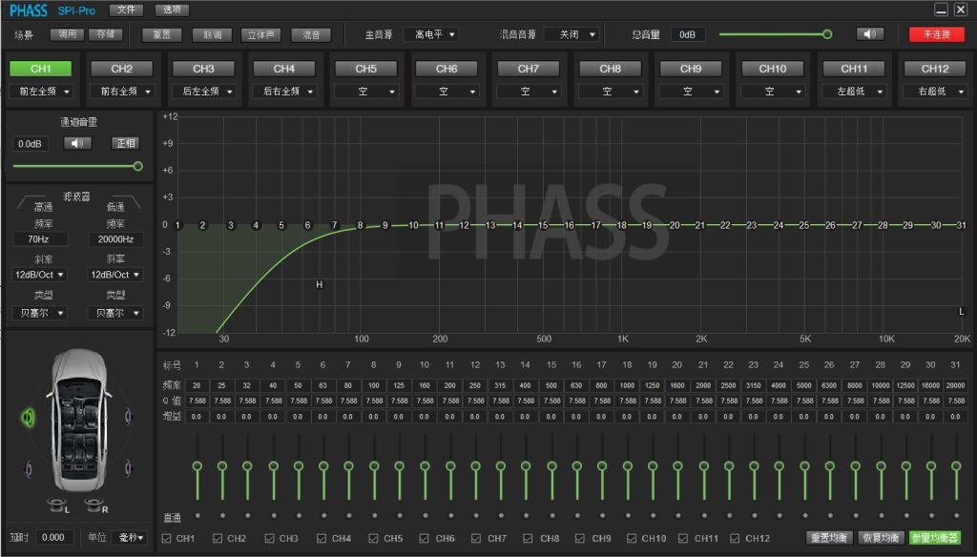977x557 pixels.
Task: Toggle bypass dot under band 24 (4000Hz)
Action: click(x=780, y=515)
